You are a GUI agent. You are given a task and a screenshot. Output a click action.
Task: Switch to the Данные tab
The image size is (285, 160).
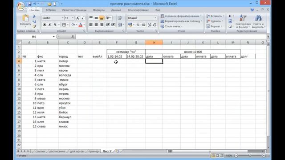click(x=116, y=10)
